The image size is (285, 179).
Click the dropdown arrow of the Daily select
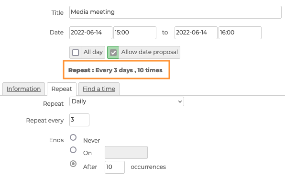tap(180, 101)
